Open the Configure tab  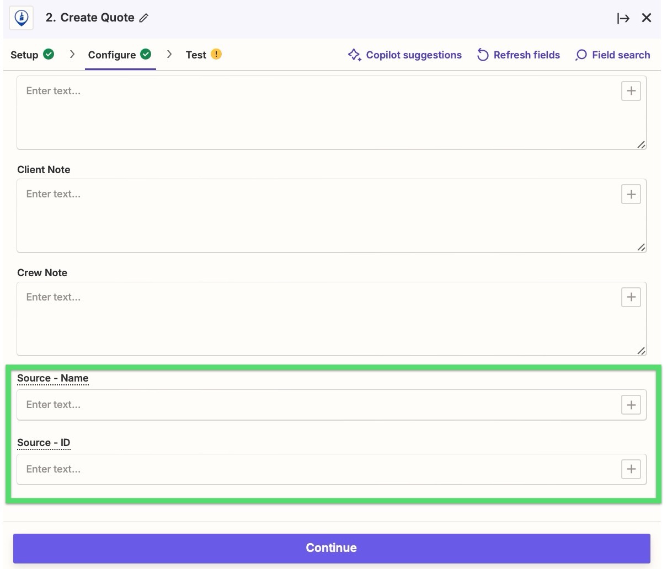coord(120,55)
